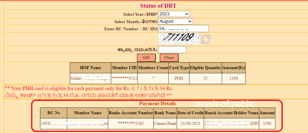The height and width of the screenshot is (133, 308).
Task: Click the Canara Bank cell
Action: 165,124
